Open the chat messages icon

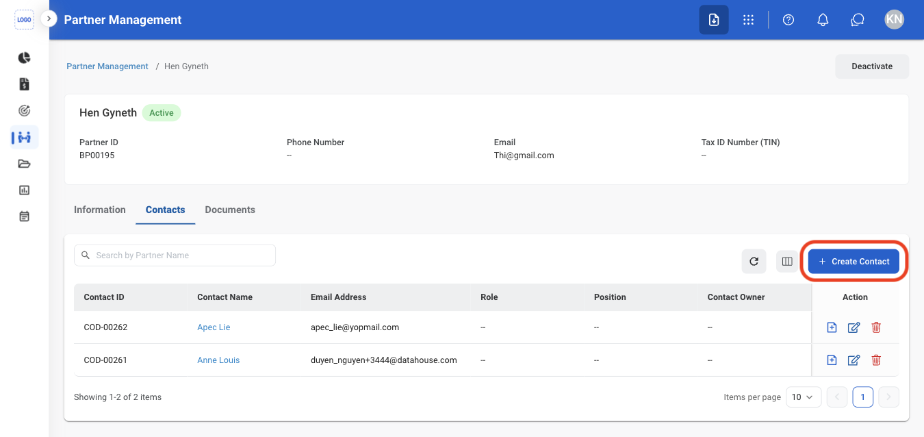point(858,20)
